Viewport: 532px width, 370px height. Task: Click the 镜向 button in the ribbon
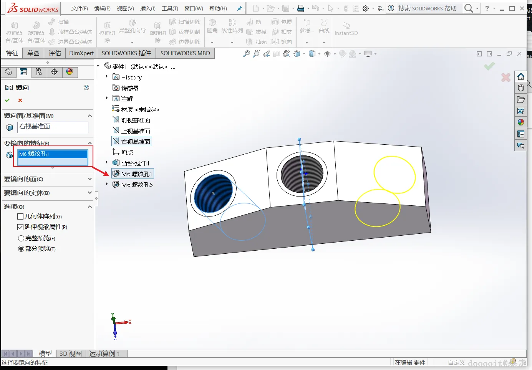(x=282, y=42)
